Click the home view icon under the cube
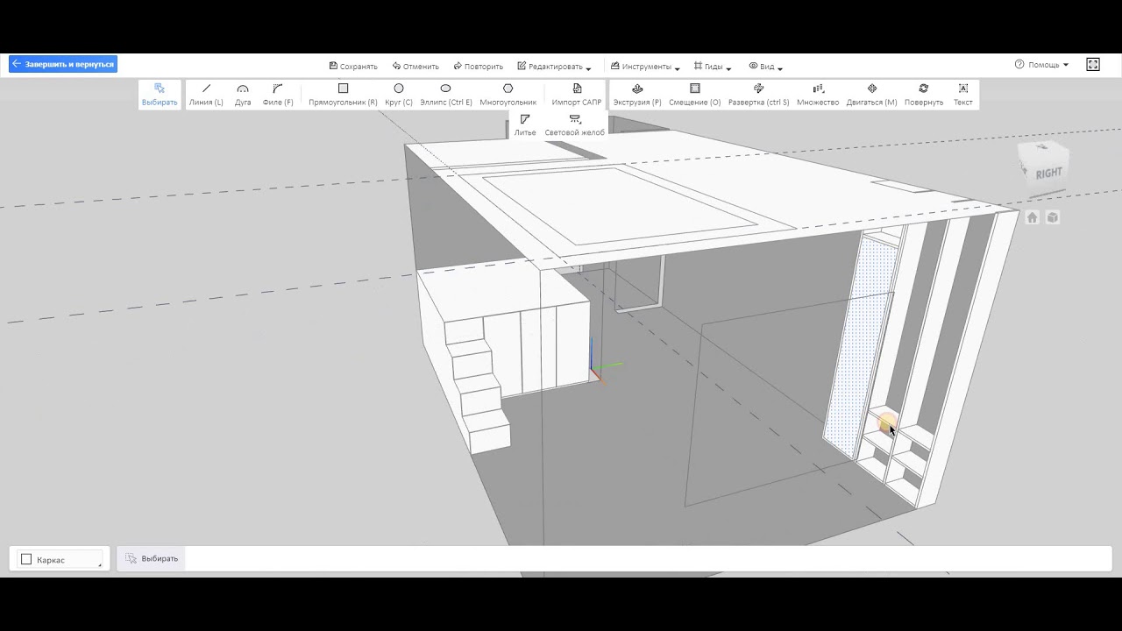This screenshot has width=1122, height=631. pos(1033,217)
